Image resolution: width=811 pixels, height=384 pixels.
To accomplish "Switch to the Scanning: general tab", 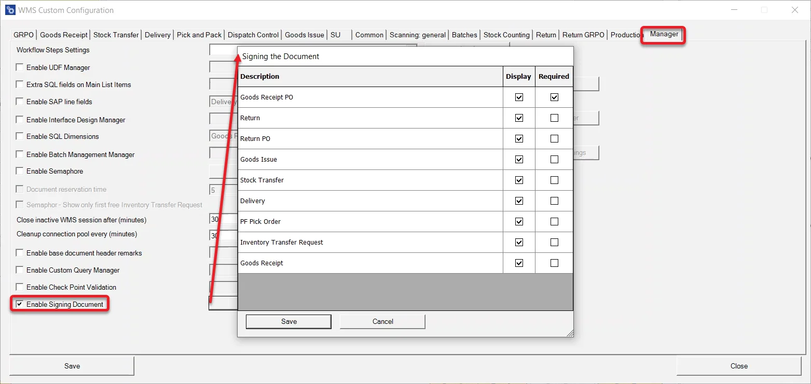I will click(x=417, y=35).
